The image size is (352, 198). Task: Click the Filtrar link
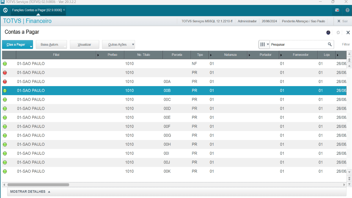346,44
